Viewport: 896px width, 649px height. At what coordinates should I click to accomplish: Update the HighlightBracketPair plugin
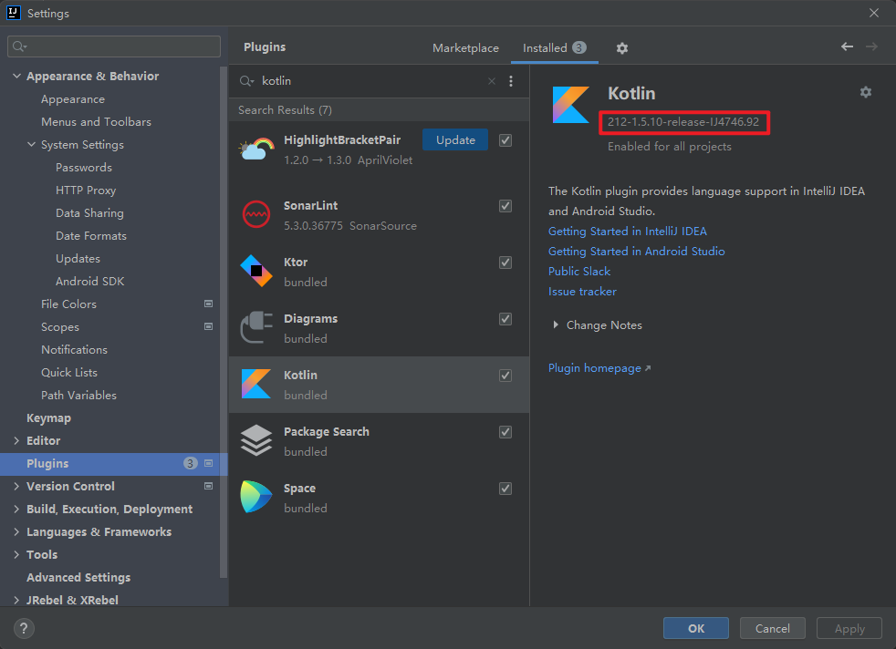455,139
